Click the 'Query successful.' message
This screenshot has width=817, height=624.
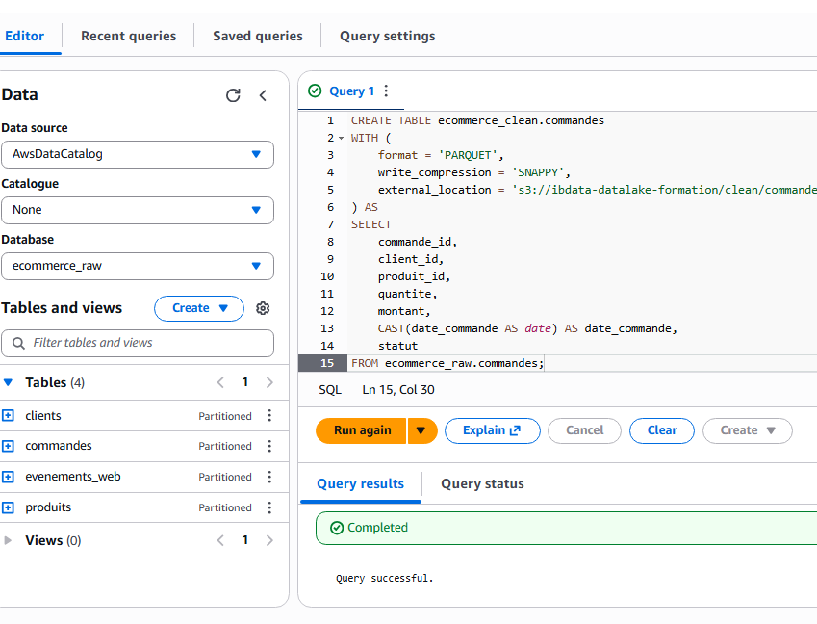(x=385, y=578)
